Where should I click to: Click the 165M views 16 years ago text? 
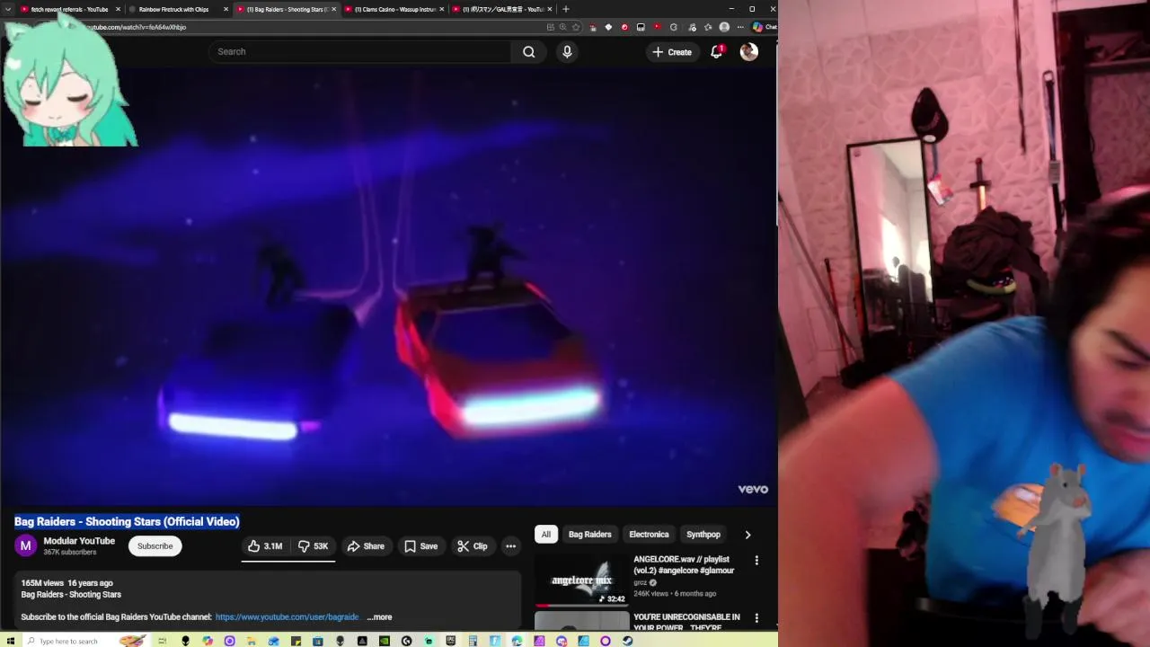click(x=66, y=583)
